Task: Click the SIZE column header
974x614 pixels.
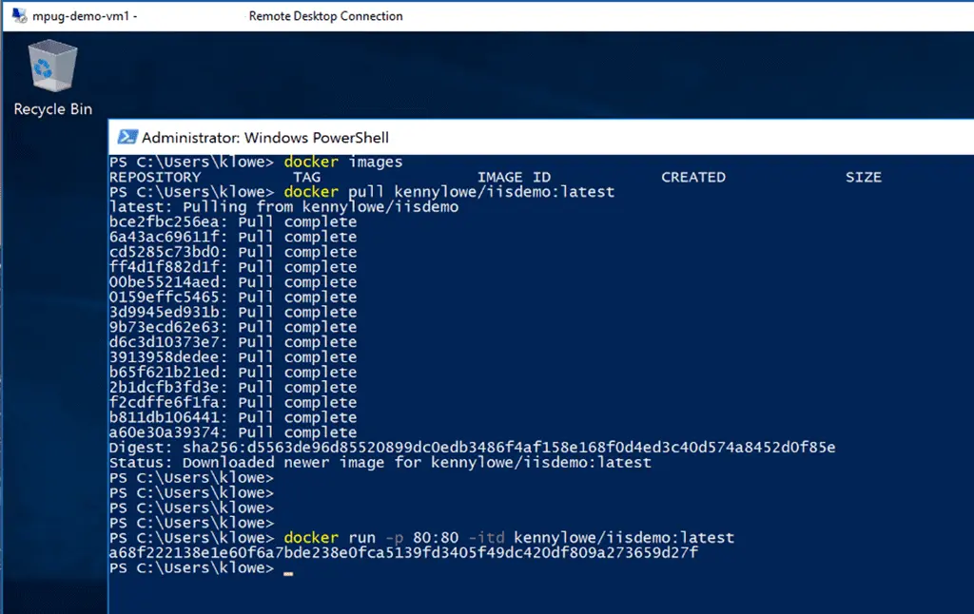Action: coord(864,177)
